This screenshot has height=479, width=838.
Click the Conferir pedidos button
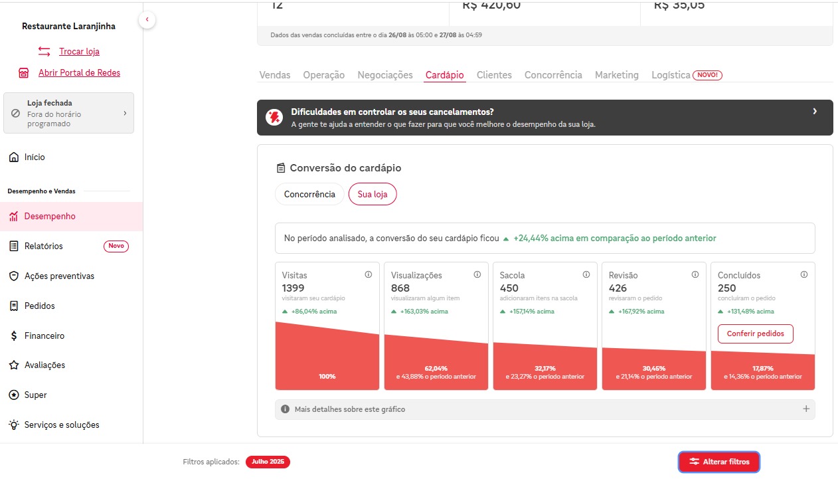[755, 334]
